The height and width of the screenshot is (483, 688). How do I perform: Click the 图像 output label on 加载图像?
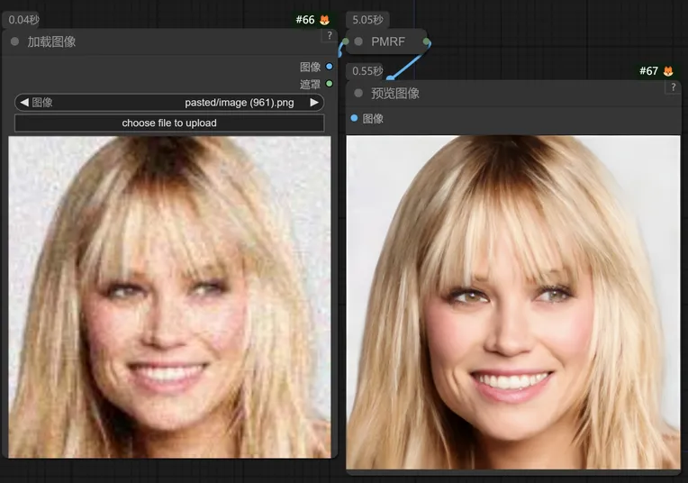pyautogui.click(x=310, y=67)
